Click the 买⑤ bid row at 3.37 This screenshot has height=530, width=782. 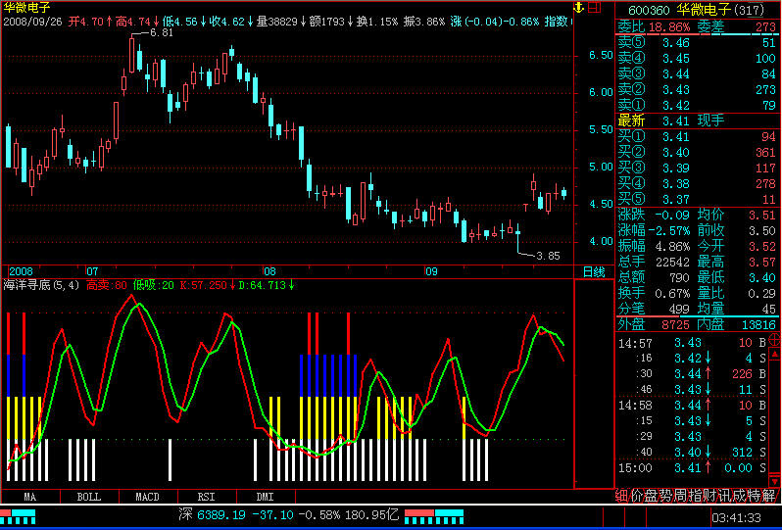(x=697, y=200)
